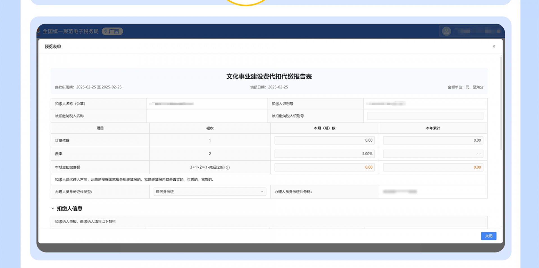
Task: Click the info icon beside the fee formula
Action: pyautogui.click(x=228, y=168)
